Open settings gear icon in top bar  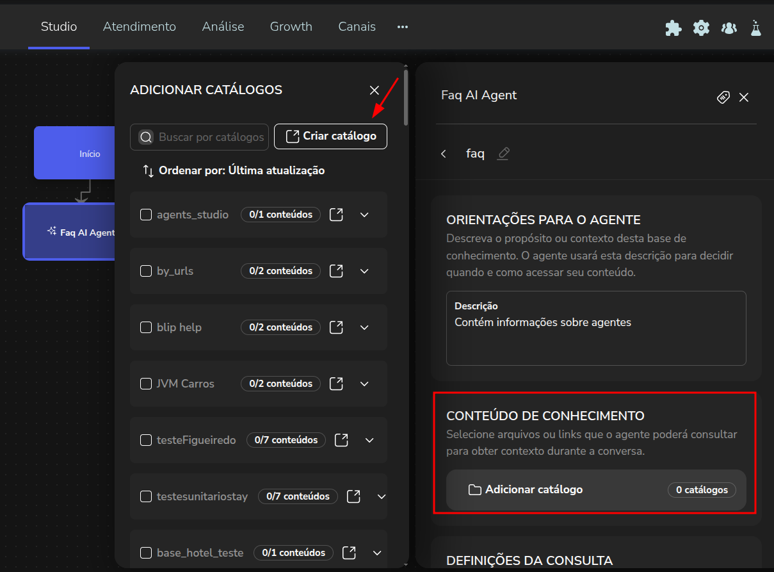(701, 28)
